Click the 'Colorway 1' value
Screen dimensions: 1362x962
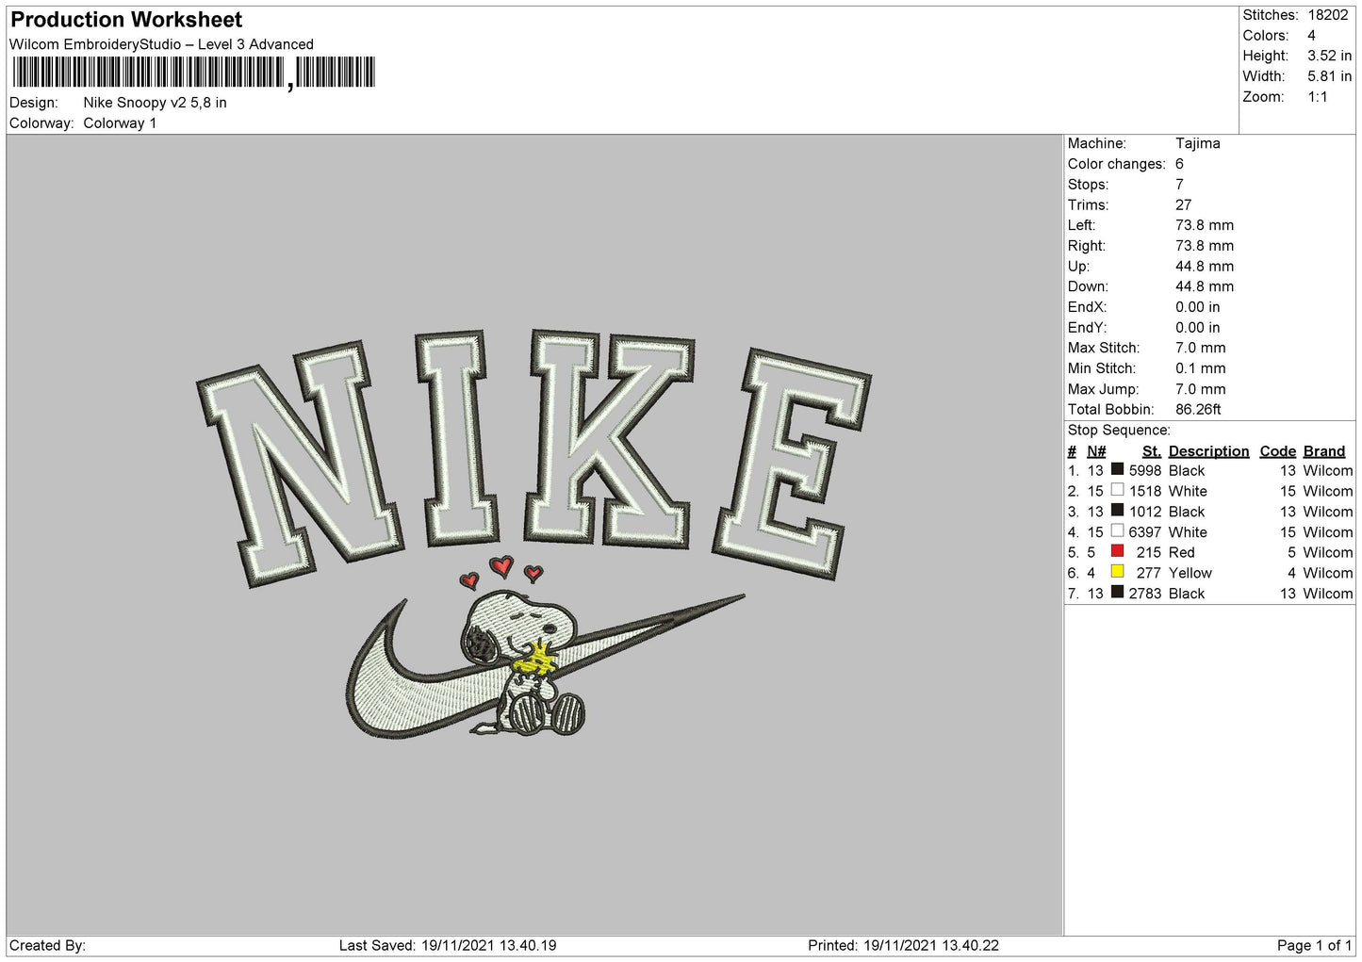(x=120, y=123)
